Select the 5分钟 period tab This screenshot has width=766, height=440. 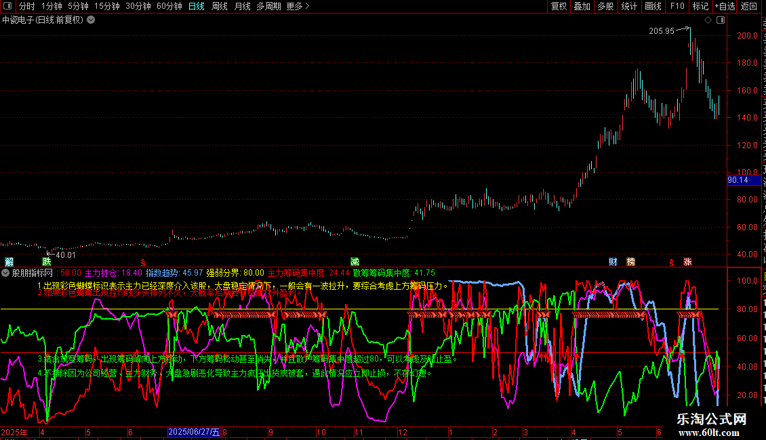pyautogui.click(x=78, y=6)
